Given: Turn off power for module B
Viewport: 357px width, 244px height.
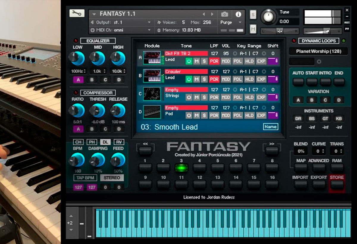Looking at the screenshot, I should click(189, 79).
